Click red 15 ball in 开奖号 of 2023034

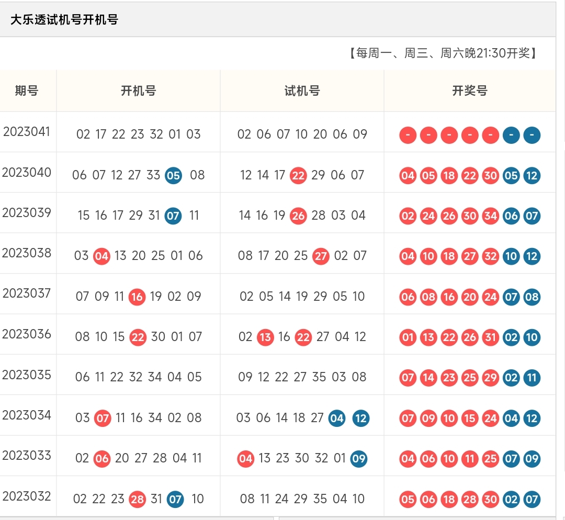[x=470, y=419]
